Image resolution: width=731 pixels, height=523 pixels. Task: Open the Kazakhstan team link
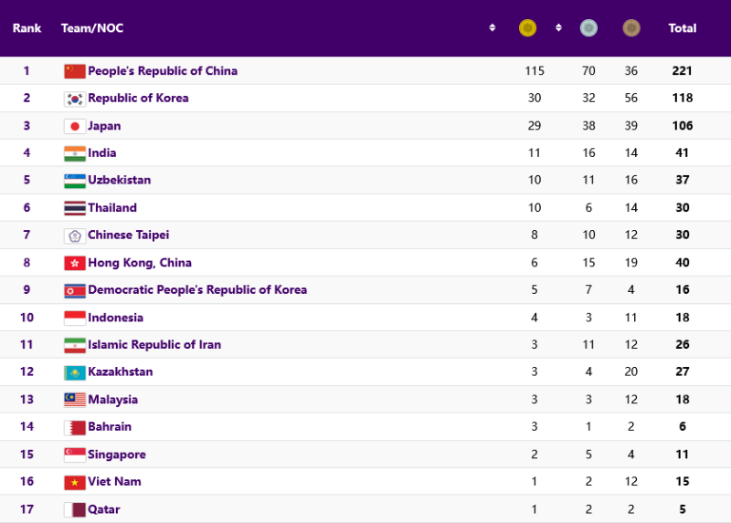pyautogui.click(x=121, y=371)
